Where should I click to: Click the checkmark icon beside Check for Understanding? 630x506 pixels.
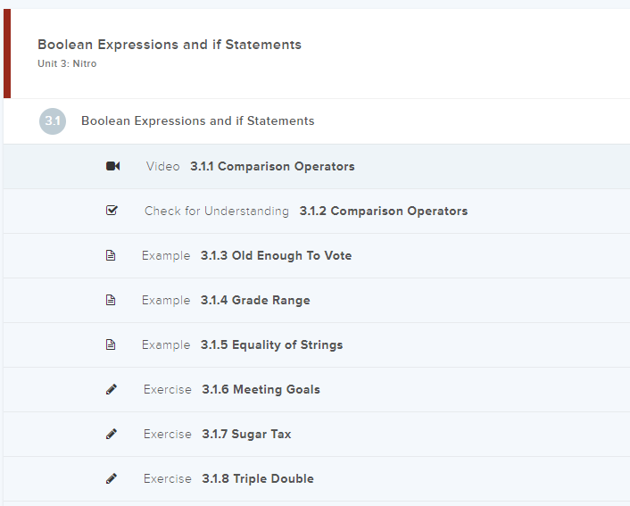[112, 211]
